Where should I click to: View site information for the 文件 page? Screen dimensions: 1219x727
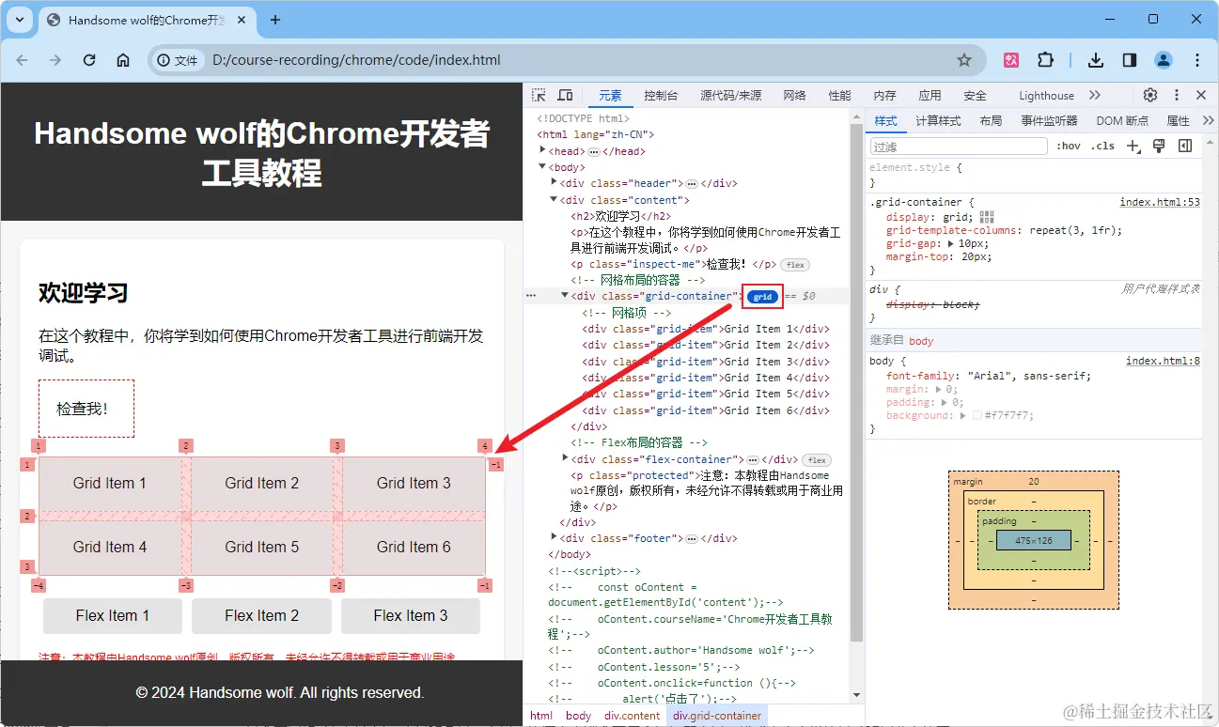click(x=178, y=60)
